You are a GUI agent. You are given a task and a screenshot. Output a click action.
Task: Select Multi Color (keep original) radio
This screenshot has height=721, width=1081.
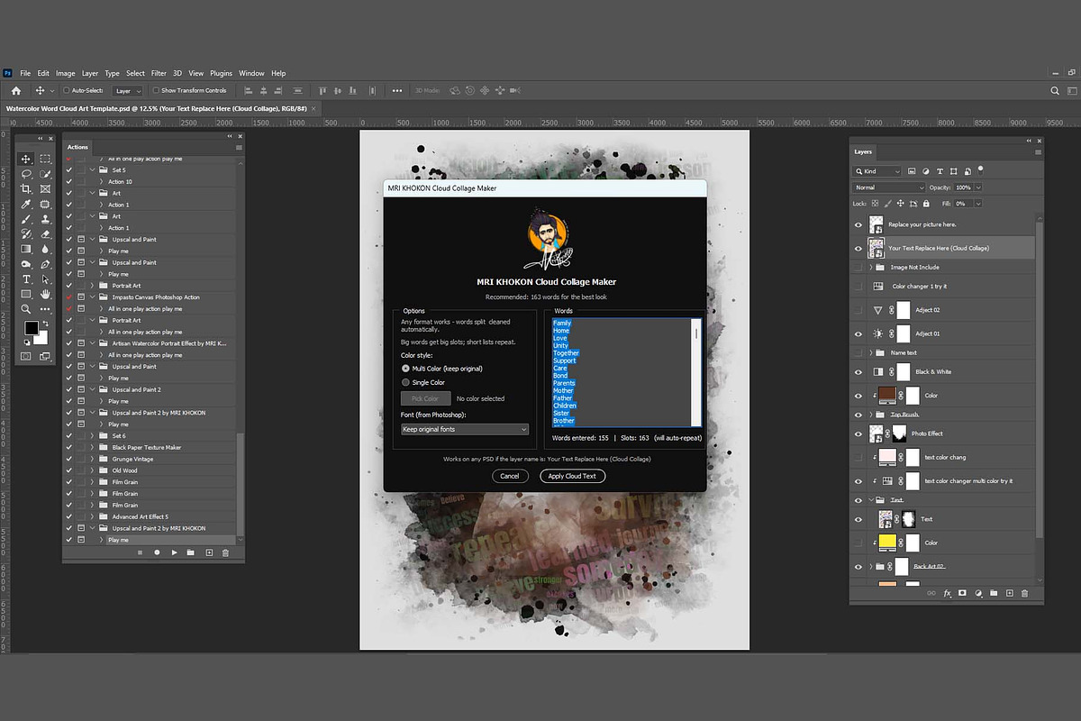pos(405,369)
